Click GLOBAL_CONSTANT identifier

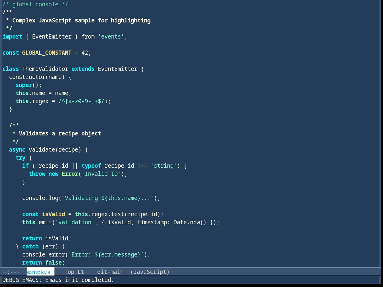click(x=47, y=53)
